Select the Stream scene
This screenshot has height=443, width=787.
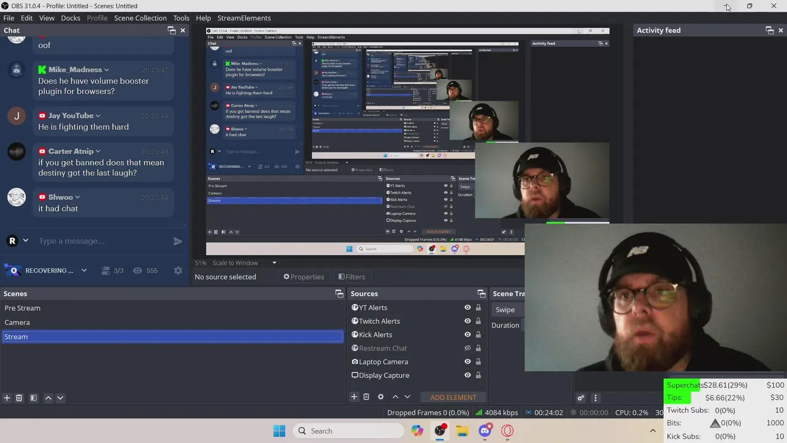pos(172,337)
